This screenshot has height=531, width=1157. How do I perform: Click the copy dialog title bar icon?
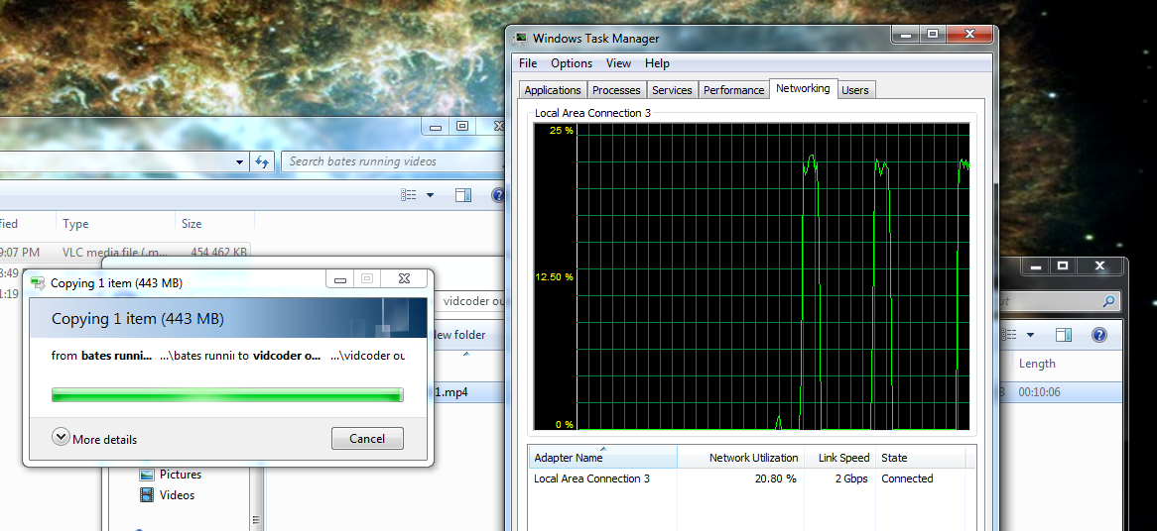pyautogui.click(x=38, y=282)
